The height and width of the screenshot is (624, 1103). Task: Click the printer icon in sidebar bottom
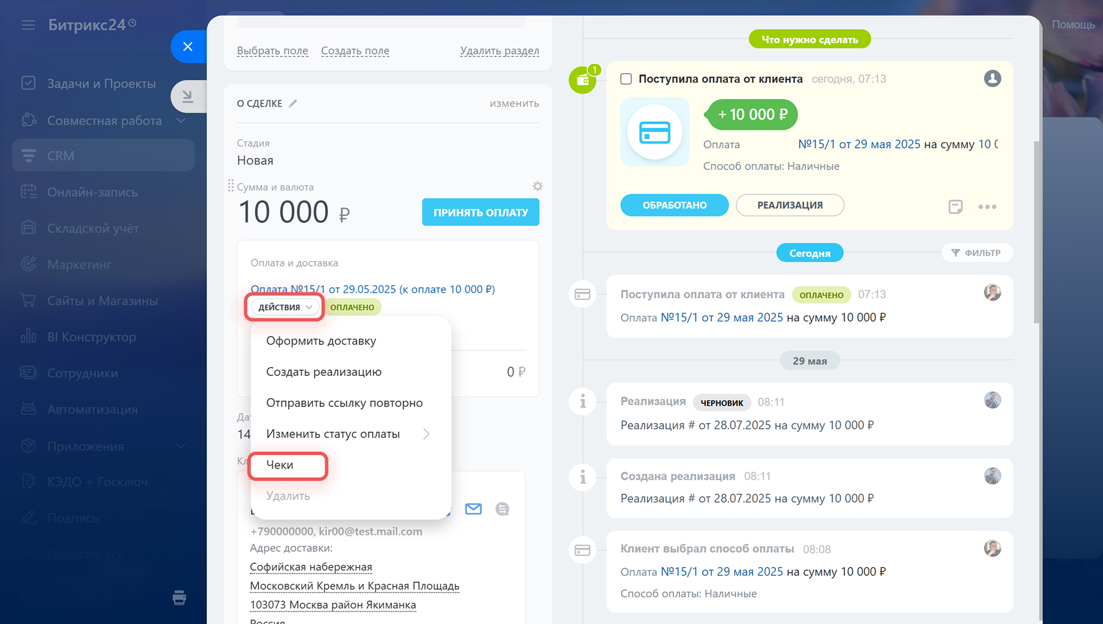[179, 598]
